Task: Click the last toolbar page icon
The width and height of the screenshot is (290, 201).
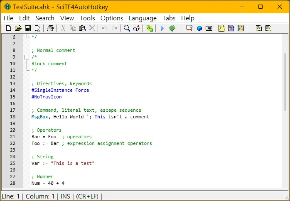Action: 268,28
